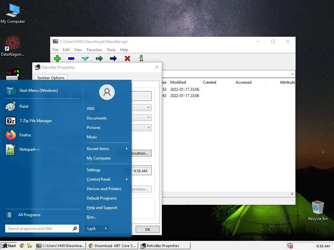
Task: Click the user avatar picture in start menu
Action: [x=107, y=92]
